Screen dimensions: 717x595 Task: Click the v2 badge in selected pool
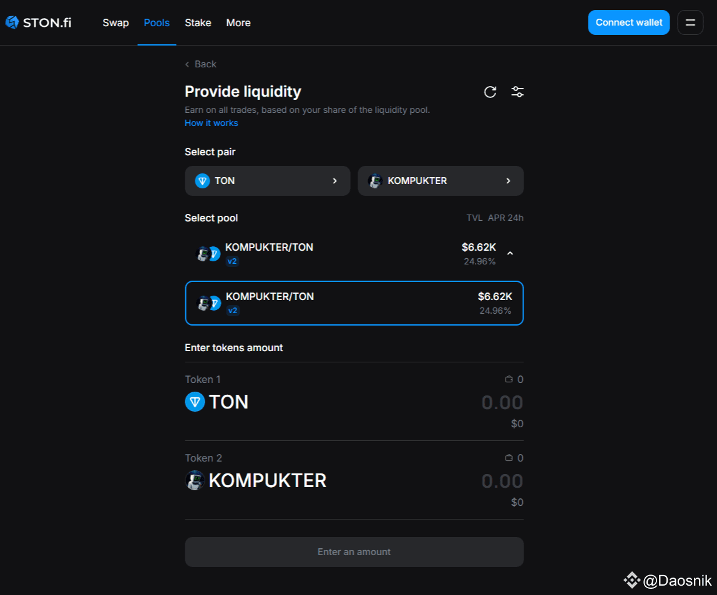coord(233,311)
